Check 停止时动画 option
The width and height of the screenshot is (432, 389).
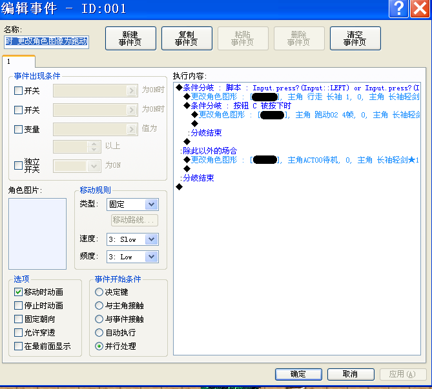[18, 305]
